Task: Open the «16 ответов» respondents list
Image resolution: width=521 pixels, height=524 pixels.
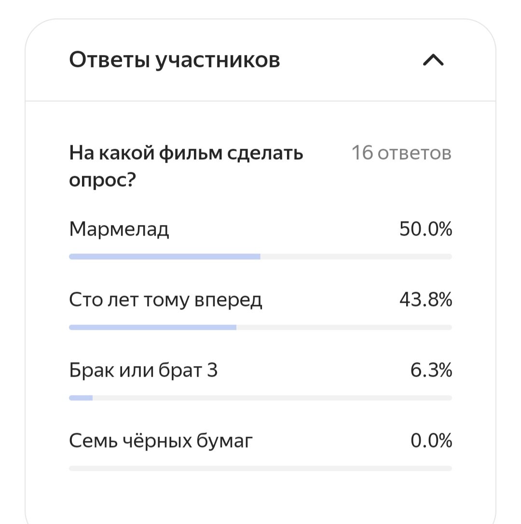Action: (x=402, y=153)
